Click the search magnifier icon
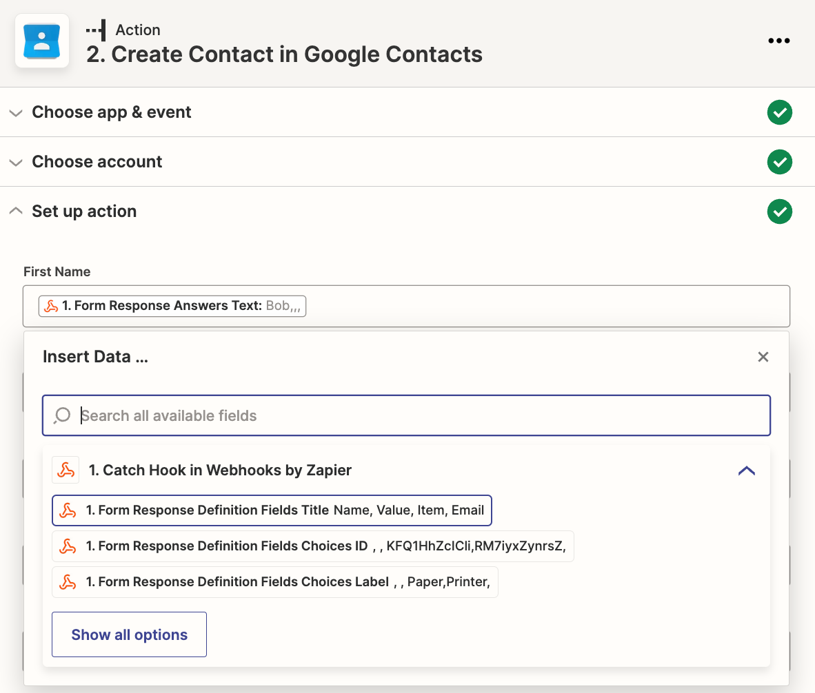This screenshot has width=815, height=693. 62,415
